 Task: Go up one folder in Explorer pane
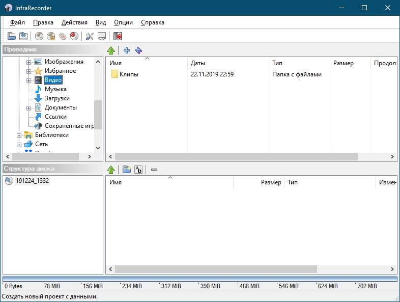click(x=111, y=50)
